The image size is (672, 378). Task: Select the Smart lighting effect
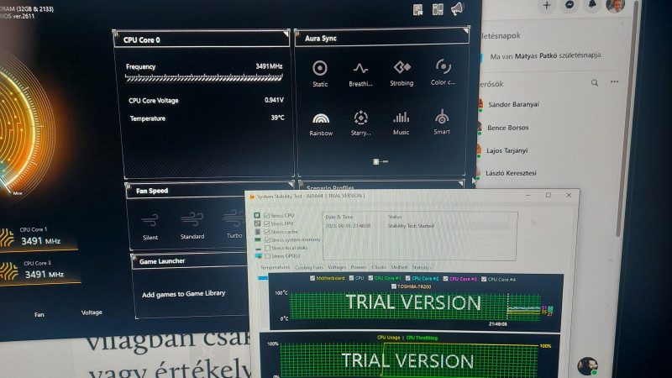point(442,123)
